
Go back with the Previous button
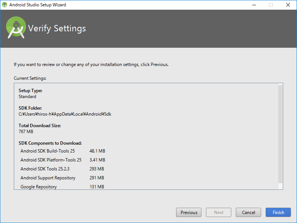[189, 213]
